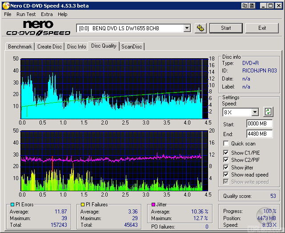The height and width of the screenshot is (233, 285).
Task: Click the Nero CD-DVD Speed logo
Action: pyautogui.click(x=38, y=28)
